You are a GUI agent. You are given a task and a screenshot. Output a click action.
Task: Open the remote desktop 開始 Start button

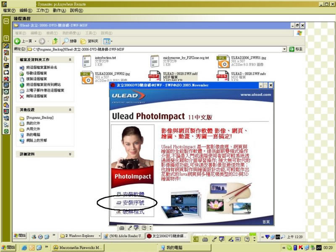point(20,236)
